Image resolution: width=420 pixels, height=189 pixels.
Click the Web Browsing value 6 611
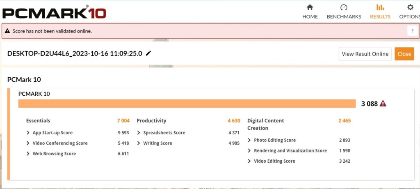tap(123, 154)
